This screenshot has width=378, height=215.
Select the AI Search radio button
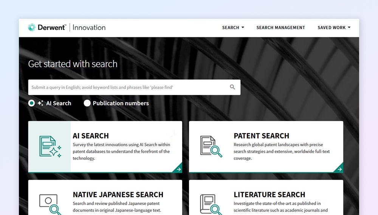click(32, 103)
